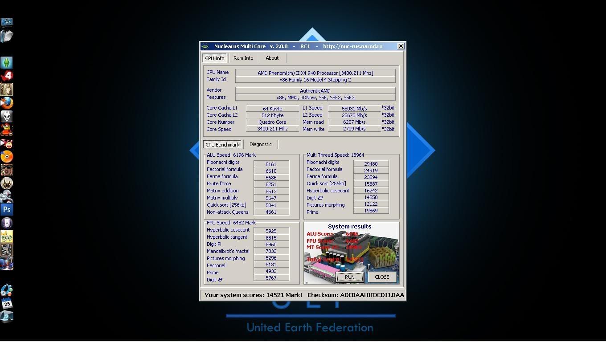
Task: Switch to the Ram Info tab
Action: tap(243, 58)
